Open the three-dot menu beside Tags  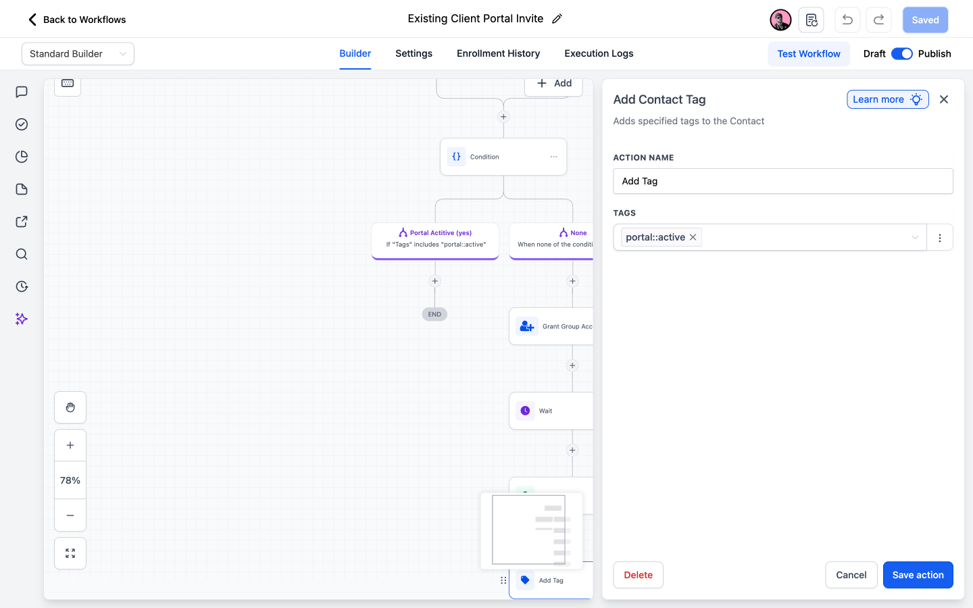(x=940, y=238)
